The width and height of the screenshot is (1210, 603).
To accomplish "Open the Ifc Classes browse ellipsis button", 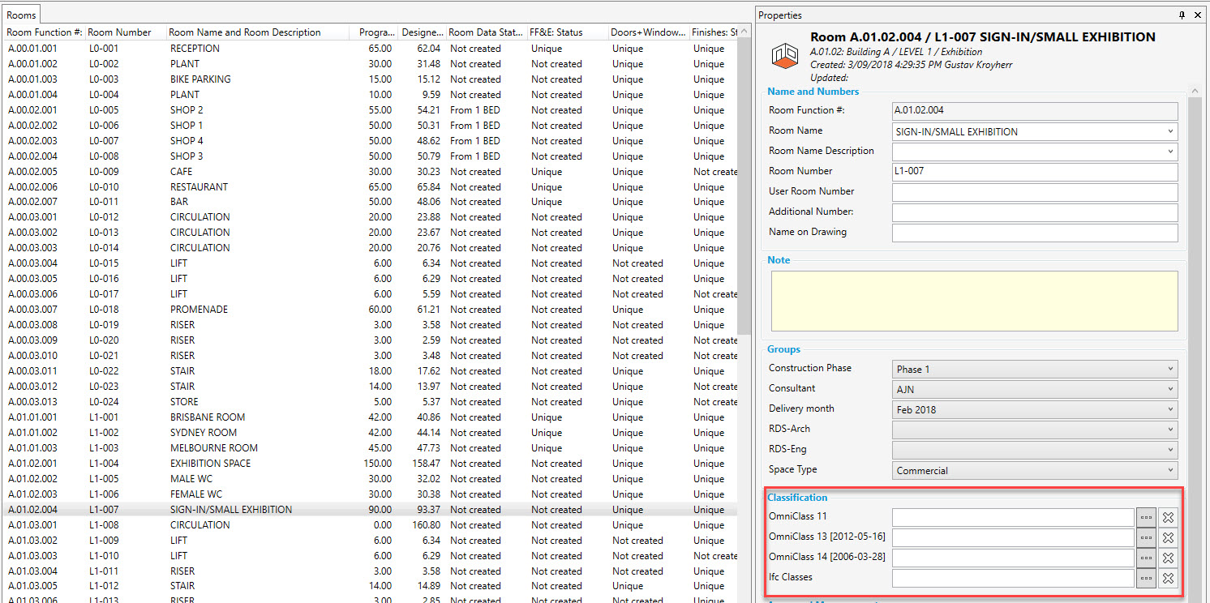I will (x=1146, y=578).
